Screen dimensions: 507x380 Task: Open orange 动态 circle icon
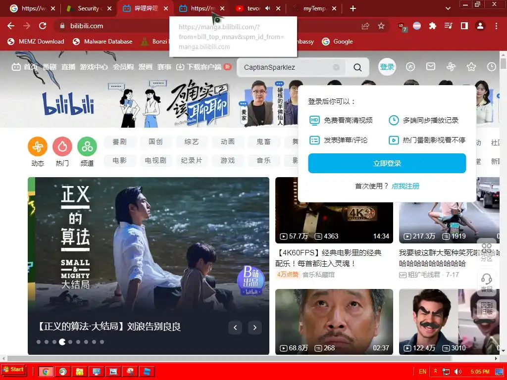click(38, 146)
